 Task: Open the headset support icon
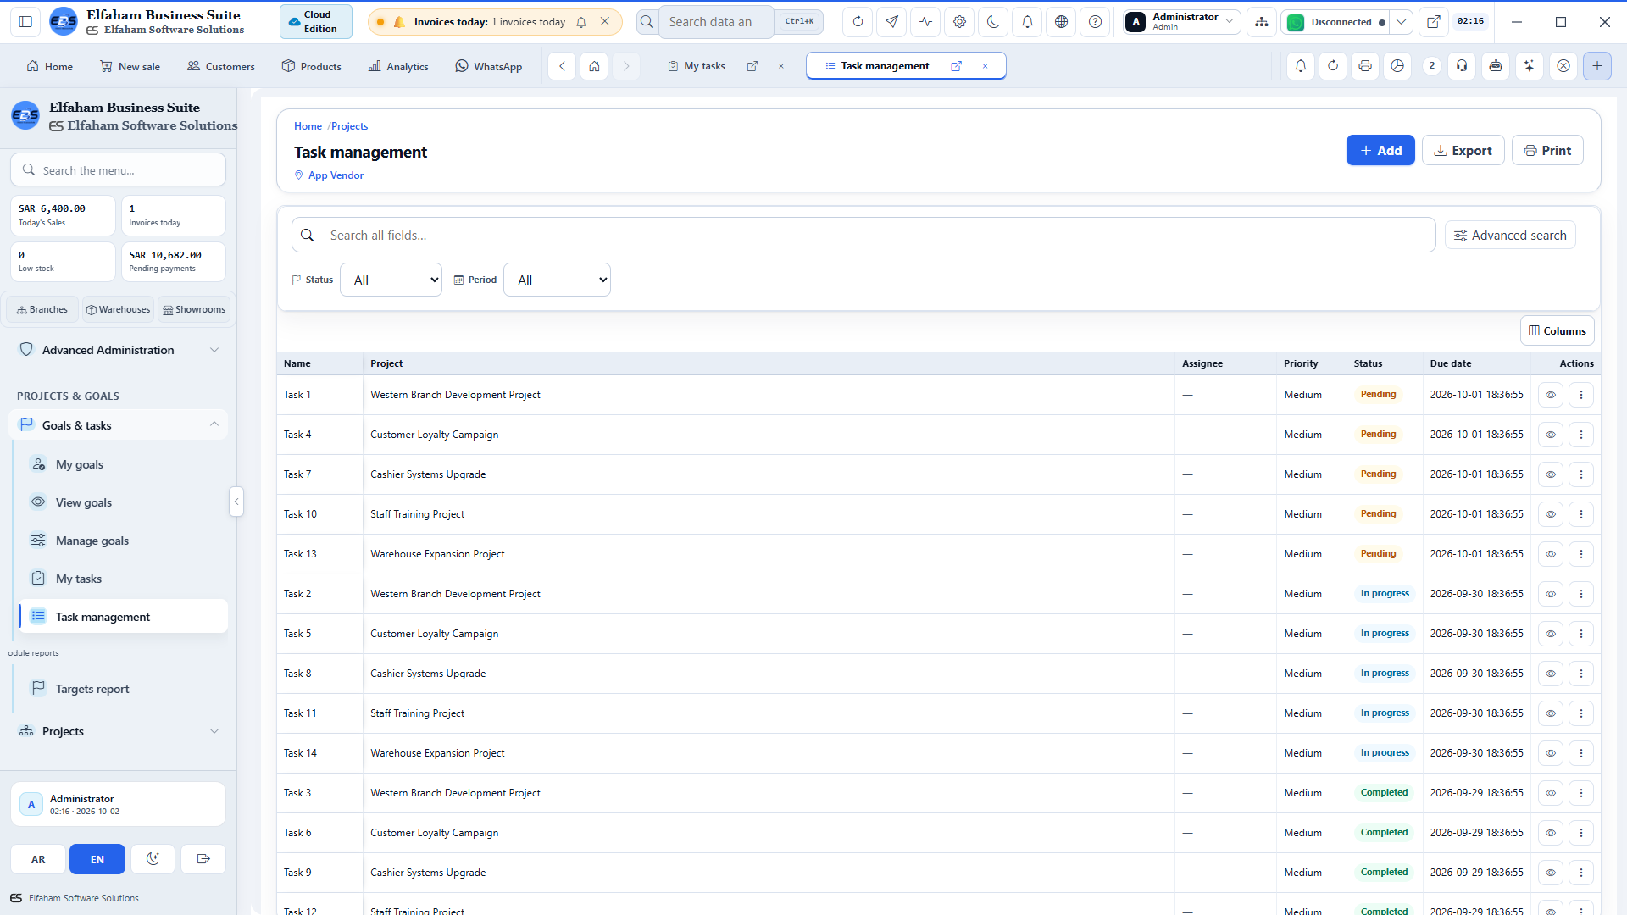pos(1462,66)
